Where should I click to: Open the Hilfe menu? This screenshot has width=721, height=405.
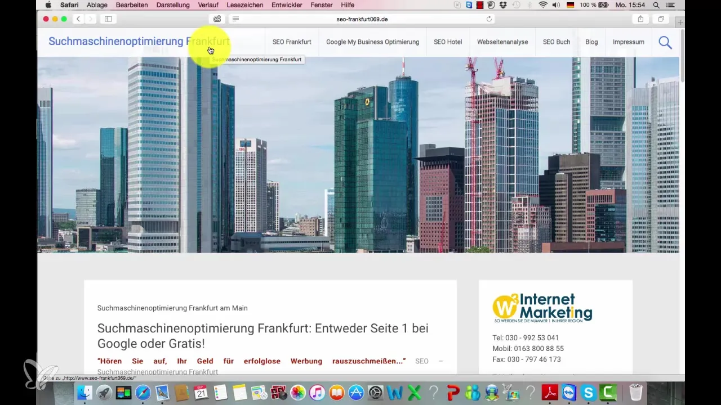348,5
